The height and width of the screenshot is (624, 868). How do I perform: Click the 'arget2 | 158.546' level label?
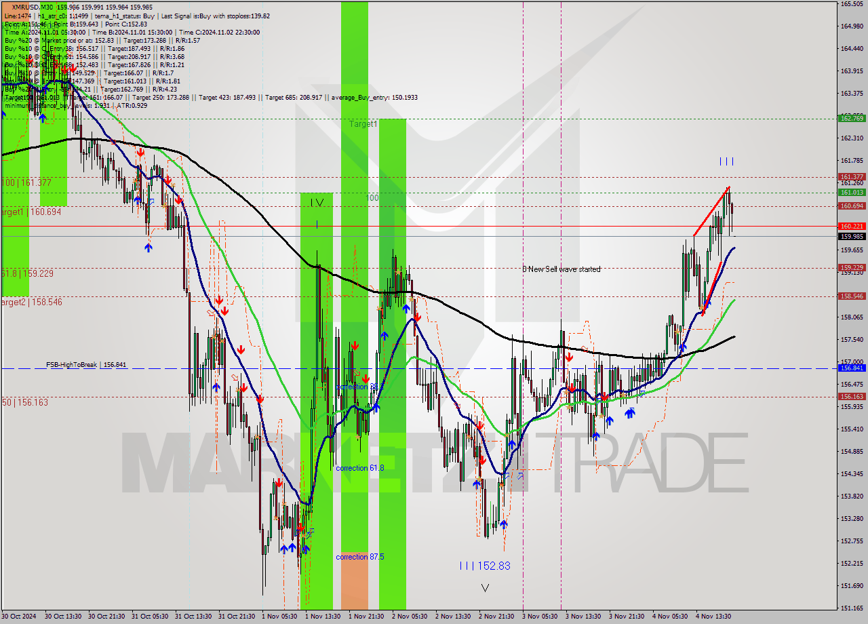(31, 302)
